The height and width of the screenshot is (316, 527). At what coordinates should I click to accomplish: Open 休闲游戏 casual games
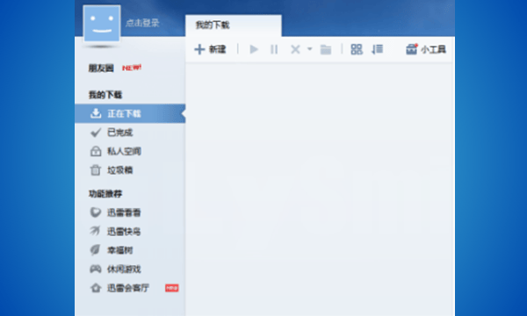[x=130, y=269]
